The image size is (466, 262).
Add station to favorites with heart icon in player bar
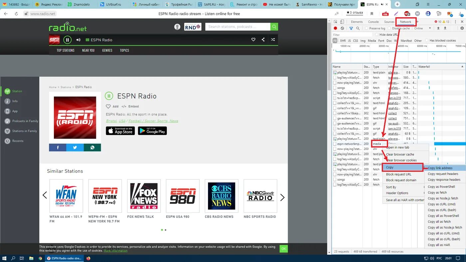pos(253,40)
